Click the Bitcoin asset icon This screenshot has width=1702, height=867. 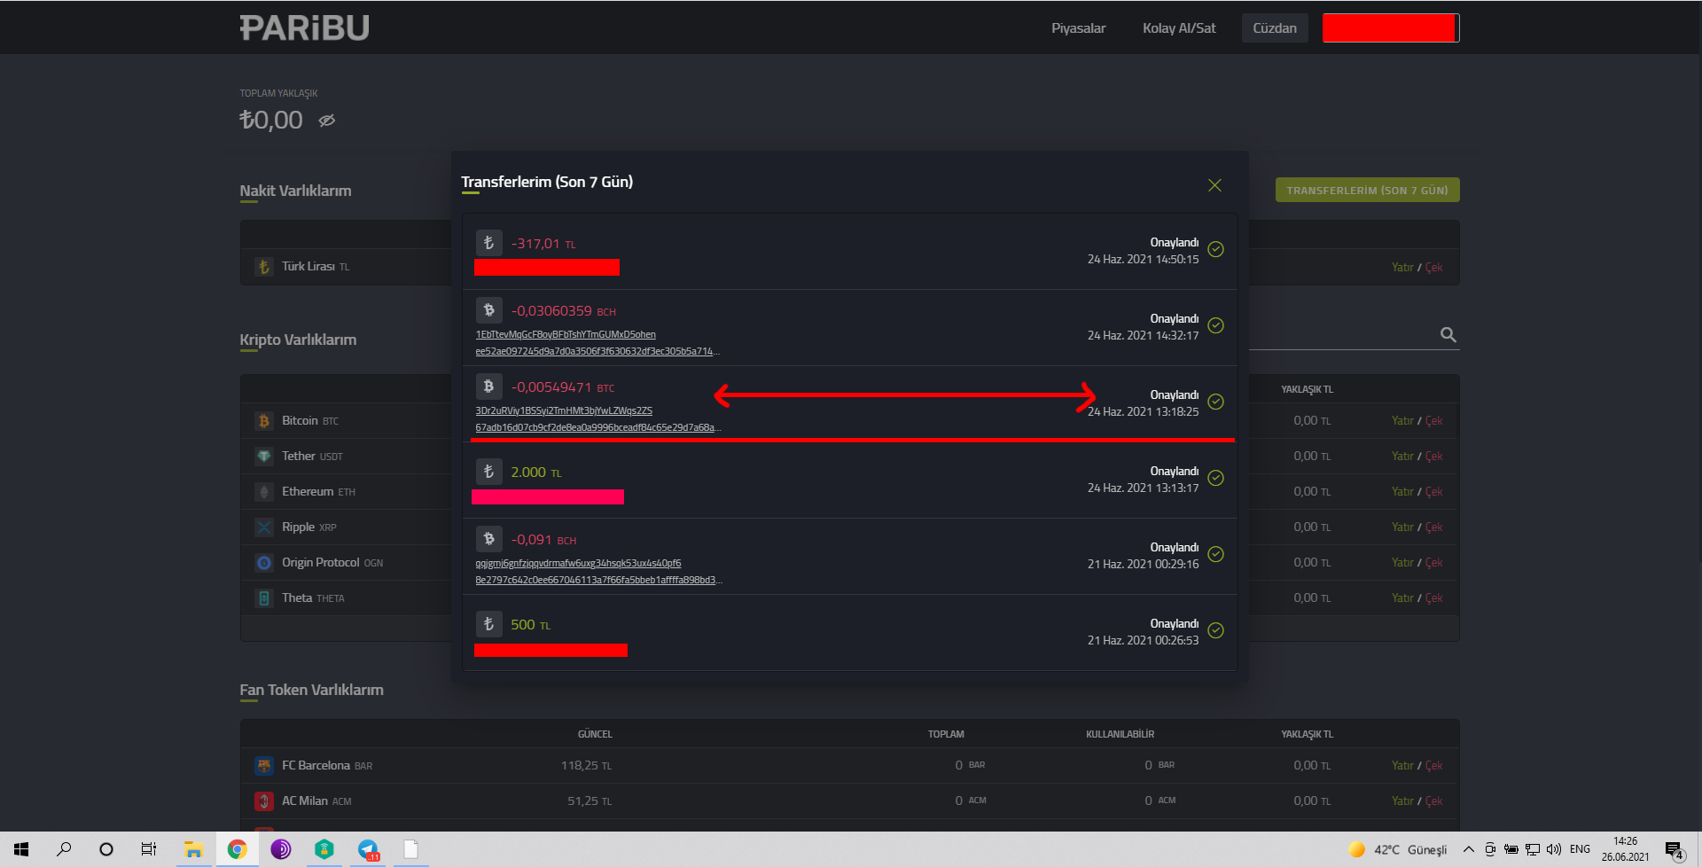263,421
